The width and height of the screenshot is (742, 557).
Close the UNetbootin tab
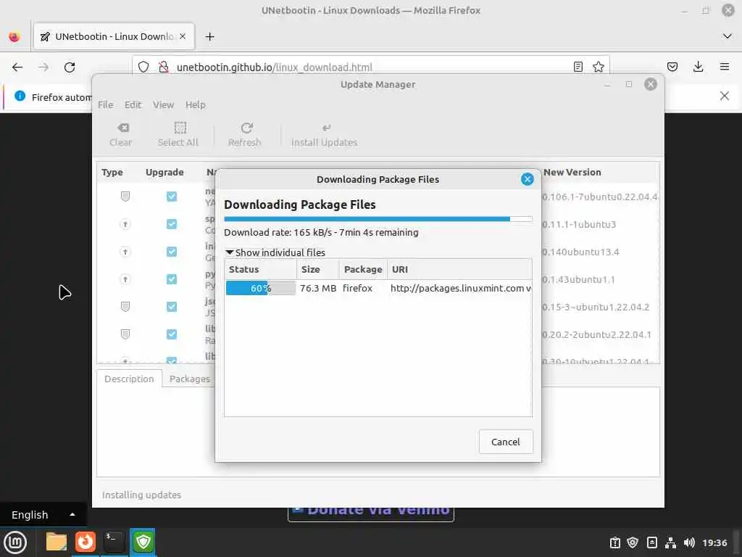(x=183, y=36)
